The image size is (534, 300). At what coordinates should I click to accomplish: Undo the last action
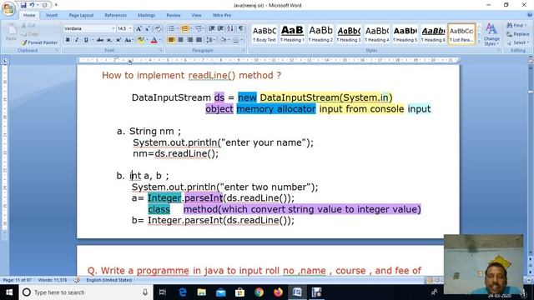(32, 5)
